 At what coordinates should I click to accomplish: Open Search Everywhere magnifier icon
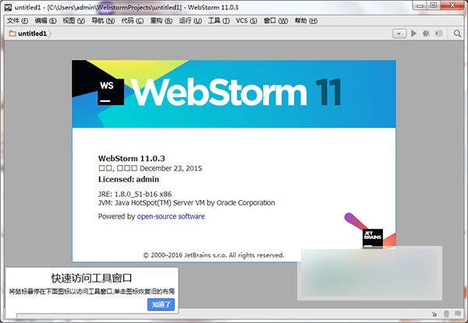click(x=458, y=33)
